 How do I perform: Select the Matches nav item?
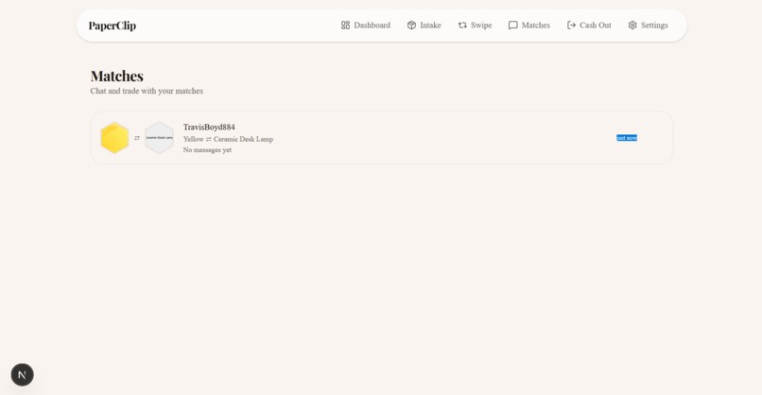[529, 26]
